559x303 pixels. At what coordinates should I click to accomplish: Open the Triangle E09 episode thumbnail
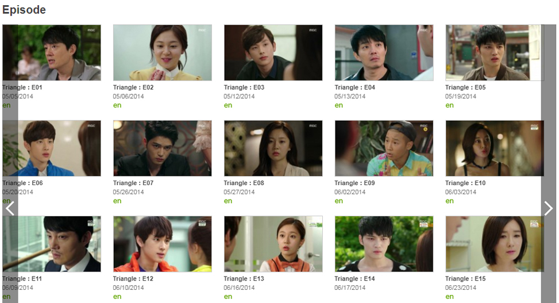point(384,148)
